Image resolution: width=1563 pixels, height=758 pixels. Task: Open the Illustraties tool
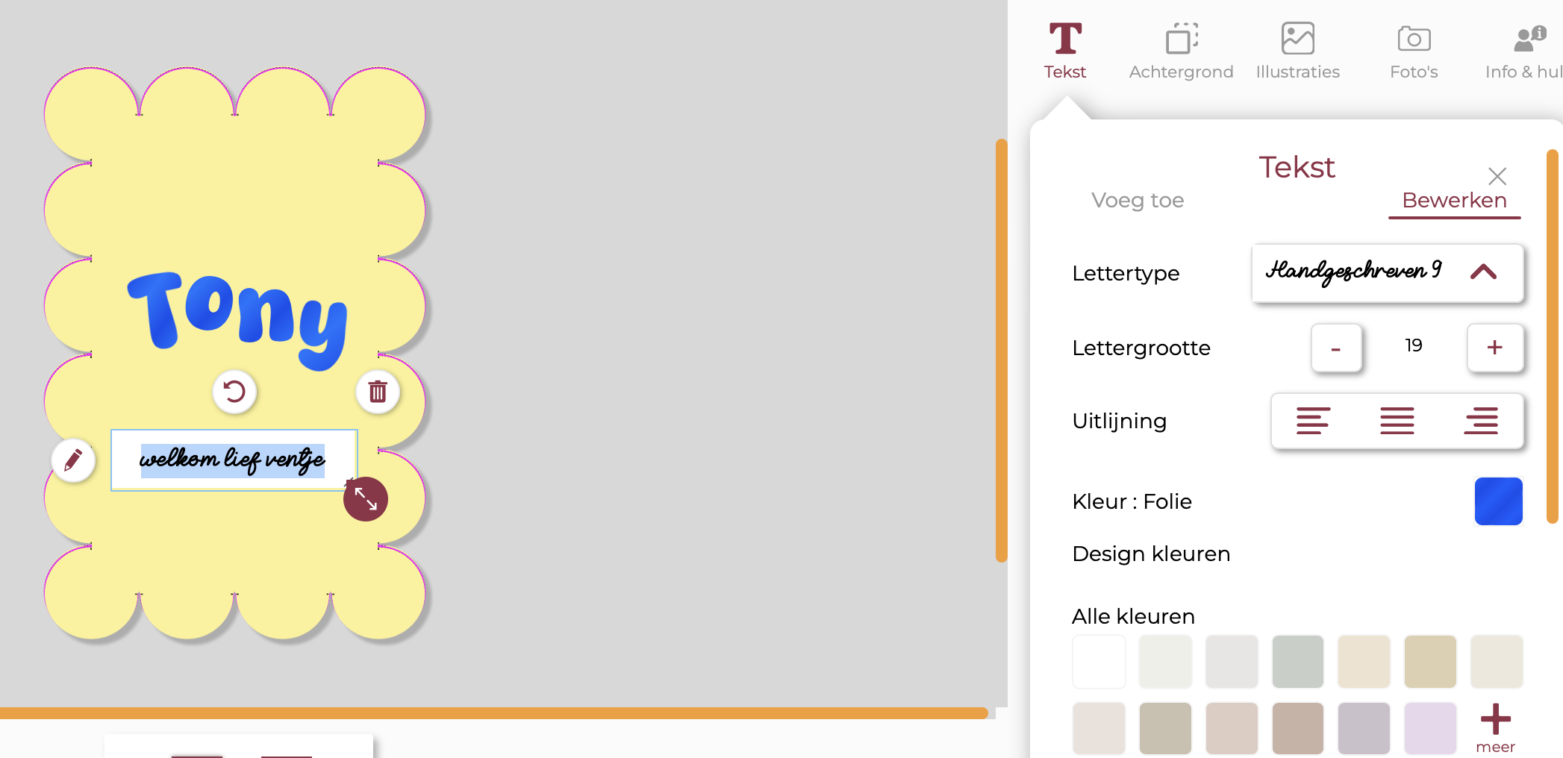point(1297,51)
